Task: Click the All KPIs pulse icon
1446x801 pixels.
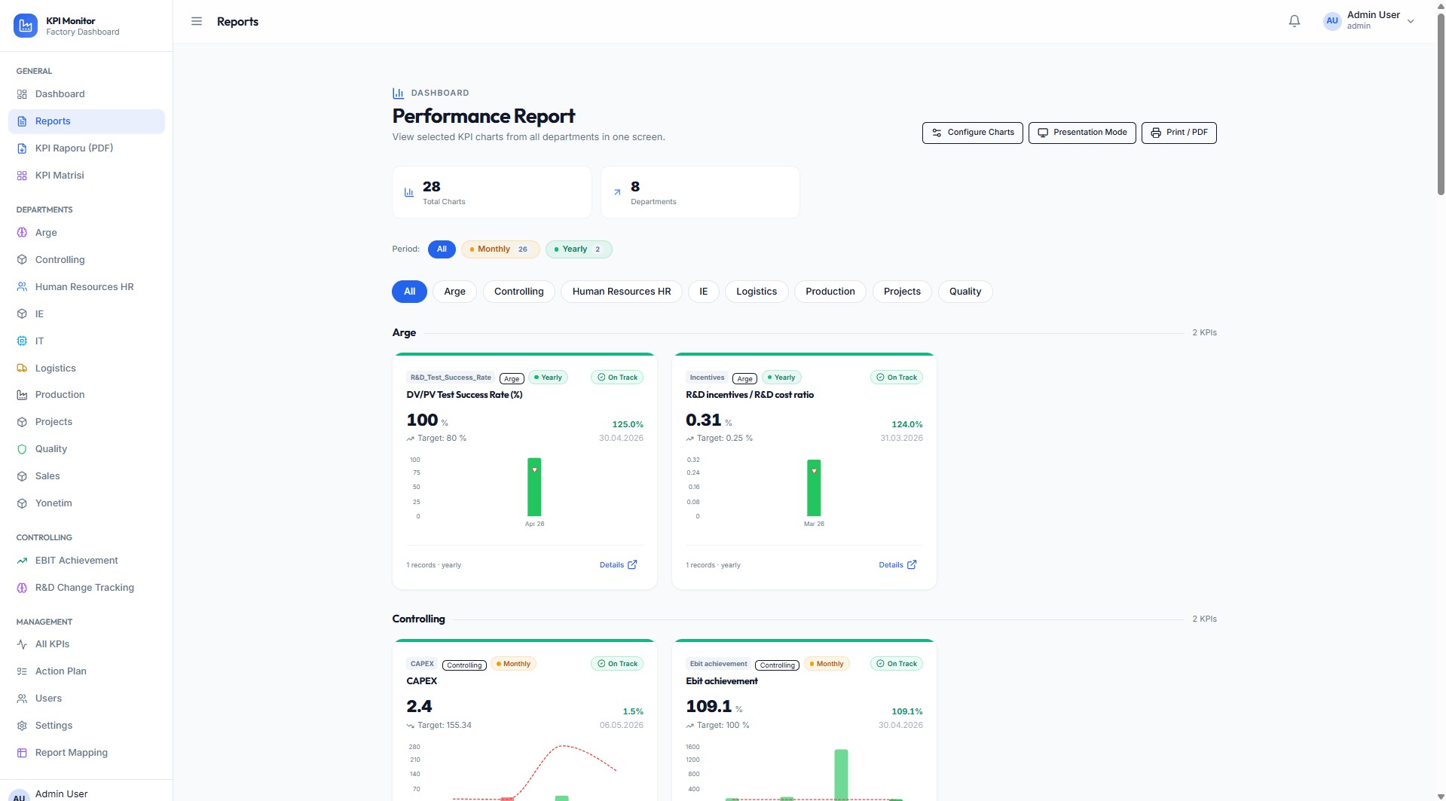Action: [22, 644]
